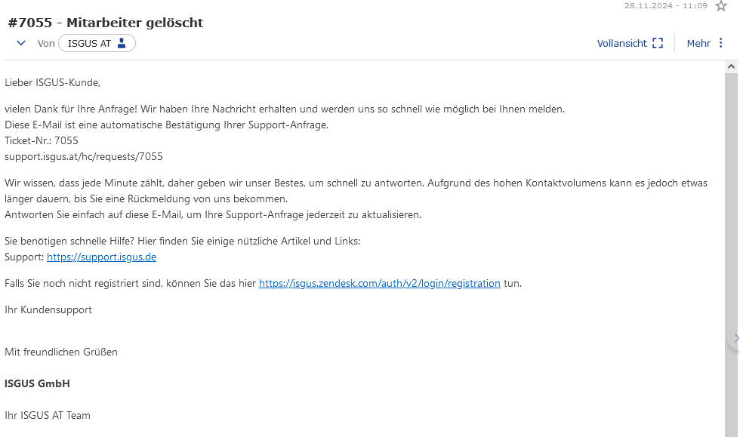Expand the side panel arrow at right edge
The width and height of the screenshot is (740, 437).
pyautogui.click(x=735, y=338)
